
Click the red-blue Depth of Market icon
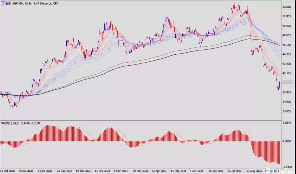[8, 3]
